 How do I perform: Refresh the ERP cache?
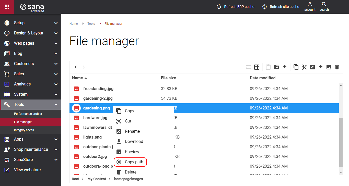pos(235,7)
